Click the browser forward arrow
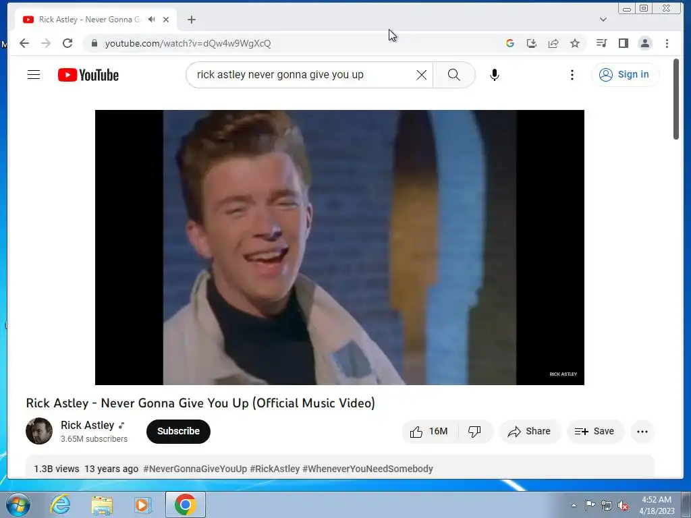The width and height of the screenshot is (691, 518). click(46, 43)
